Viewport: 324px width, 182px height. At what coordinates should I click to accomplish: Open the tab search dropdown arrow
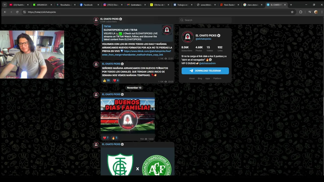click(5, 5)
